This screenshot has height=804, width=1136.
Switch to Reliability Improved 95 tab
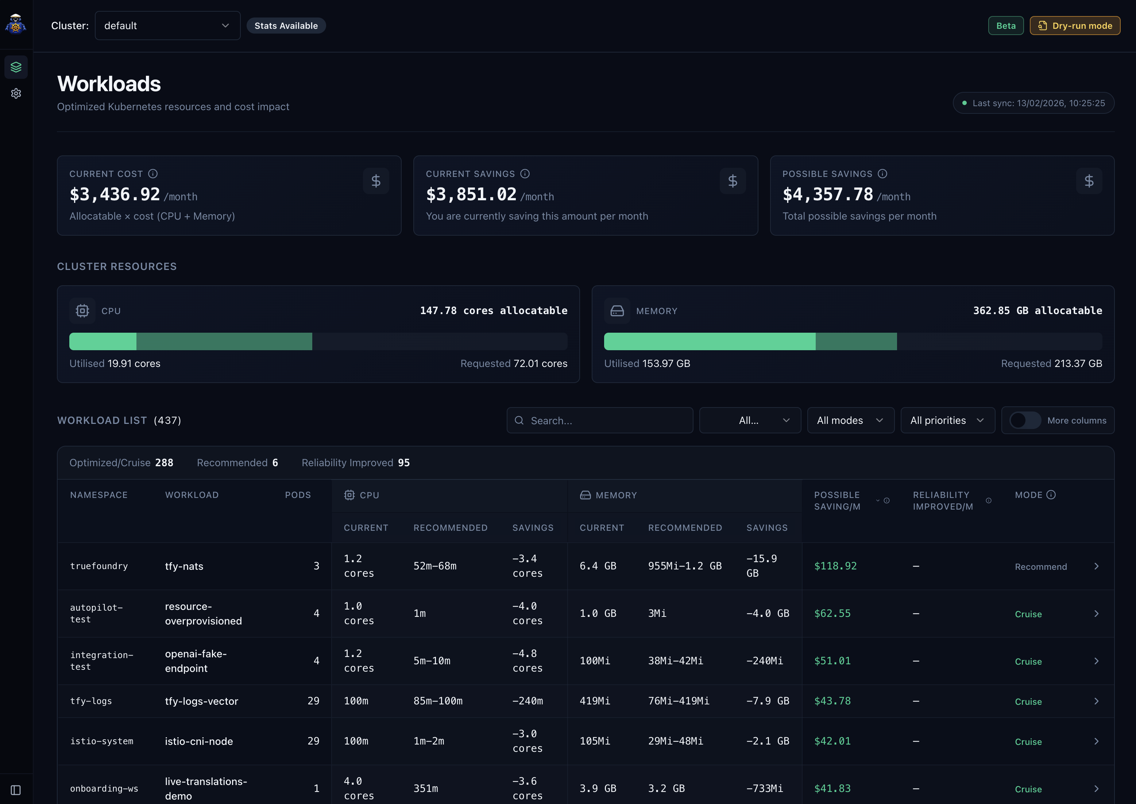pyautogui.click(x=355, y=463)
